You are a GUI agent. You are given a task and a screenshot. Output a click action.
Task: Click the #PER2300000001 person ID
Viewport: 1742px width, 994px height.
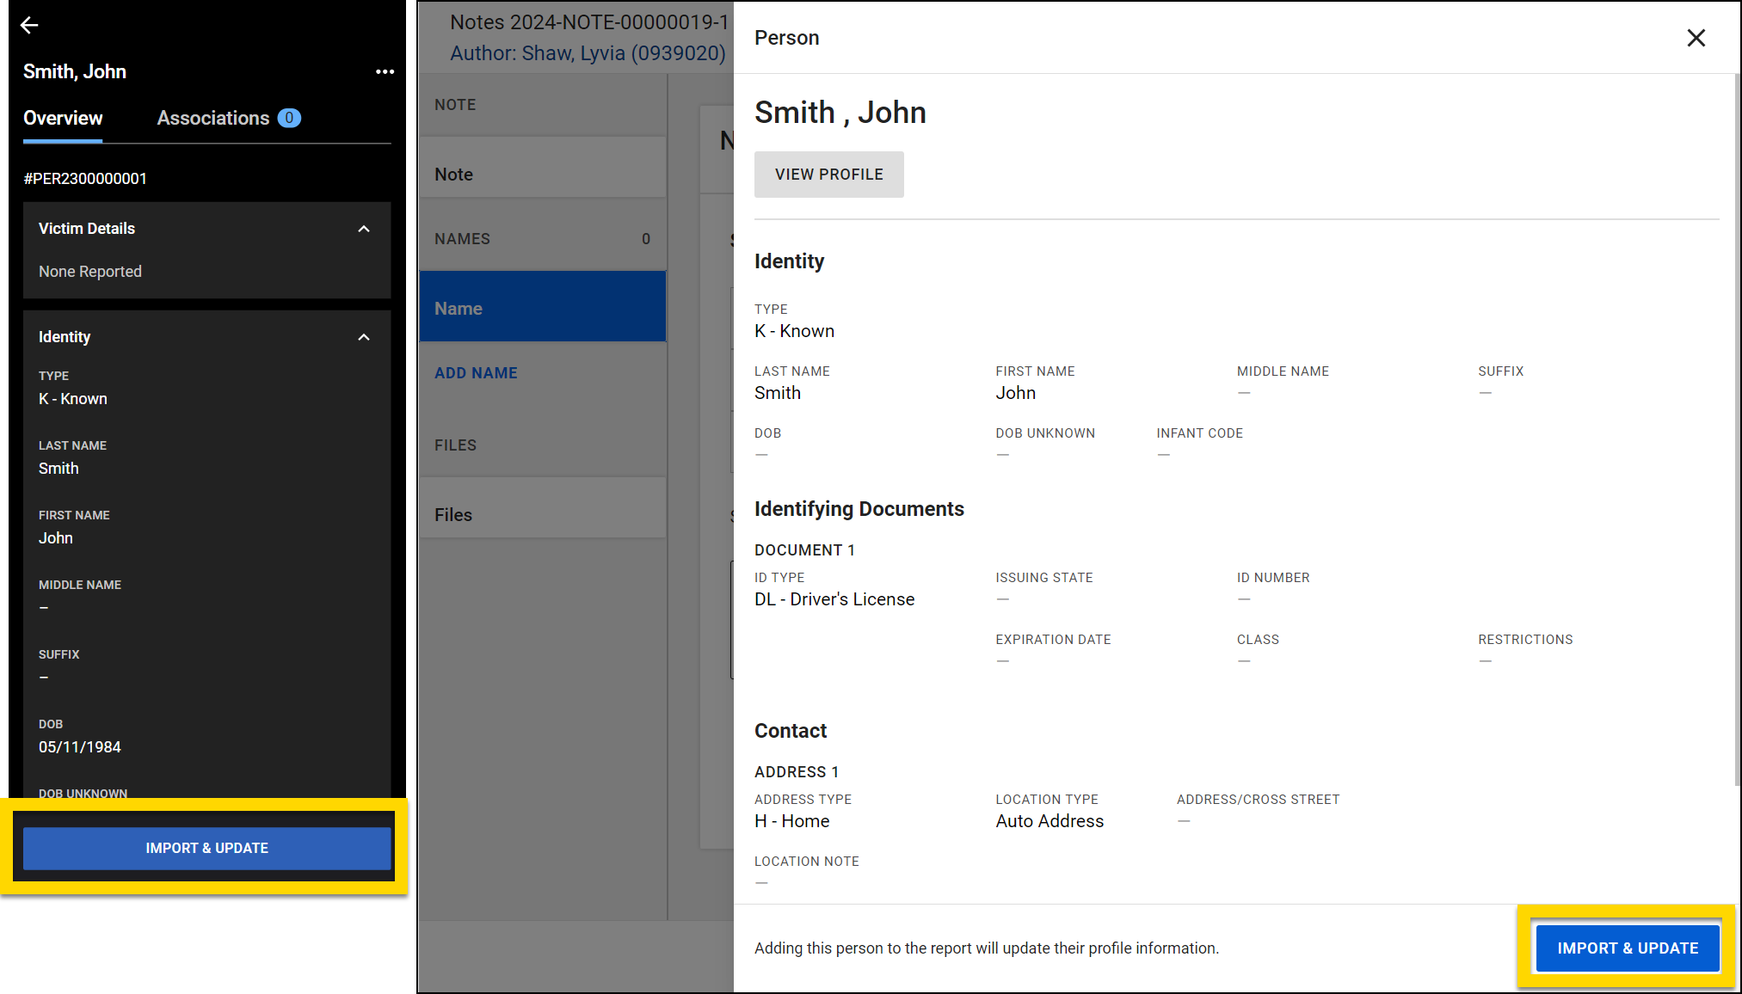(x=85, y=179)
